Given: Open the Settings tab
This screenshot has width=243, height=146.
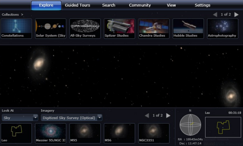Looking at the screenshot, I should [x=202, y=5].
